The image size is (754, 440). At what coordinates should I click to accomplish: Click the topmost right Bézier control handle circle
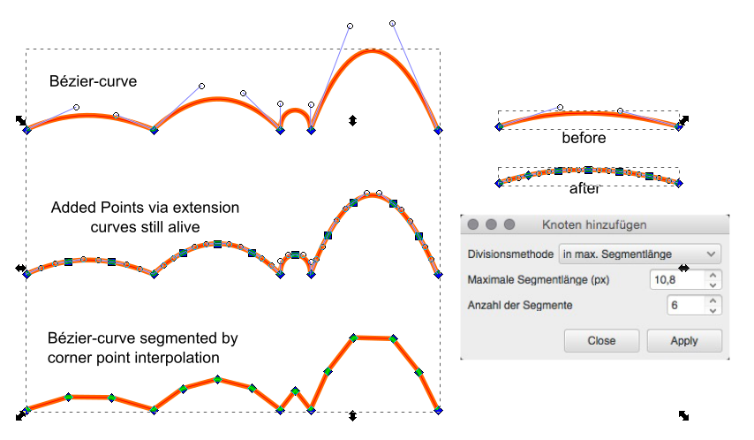point(392,24)
